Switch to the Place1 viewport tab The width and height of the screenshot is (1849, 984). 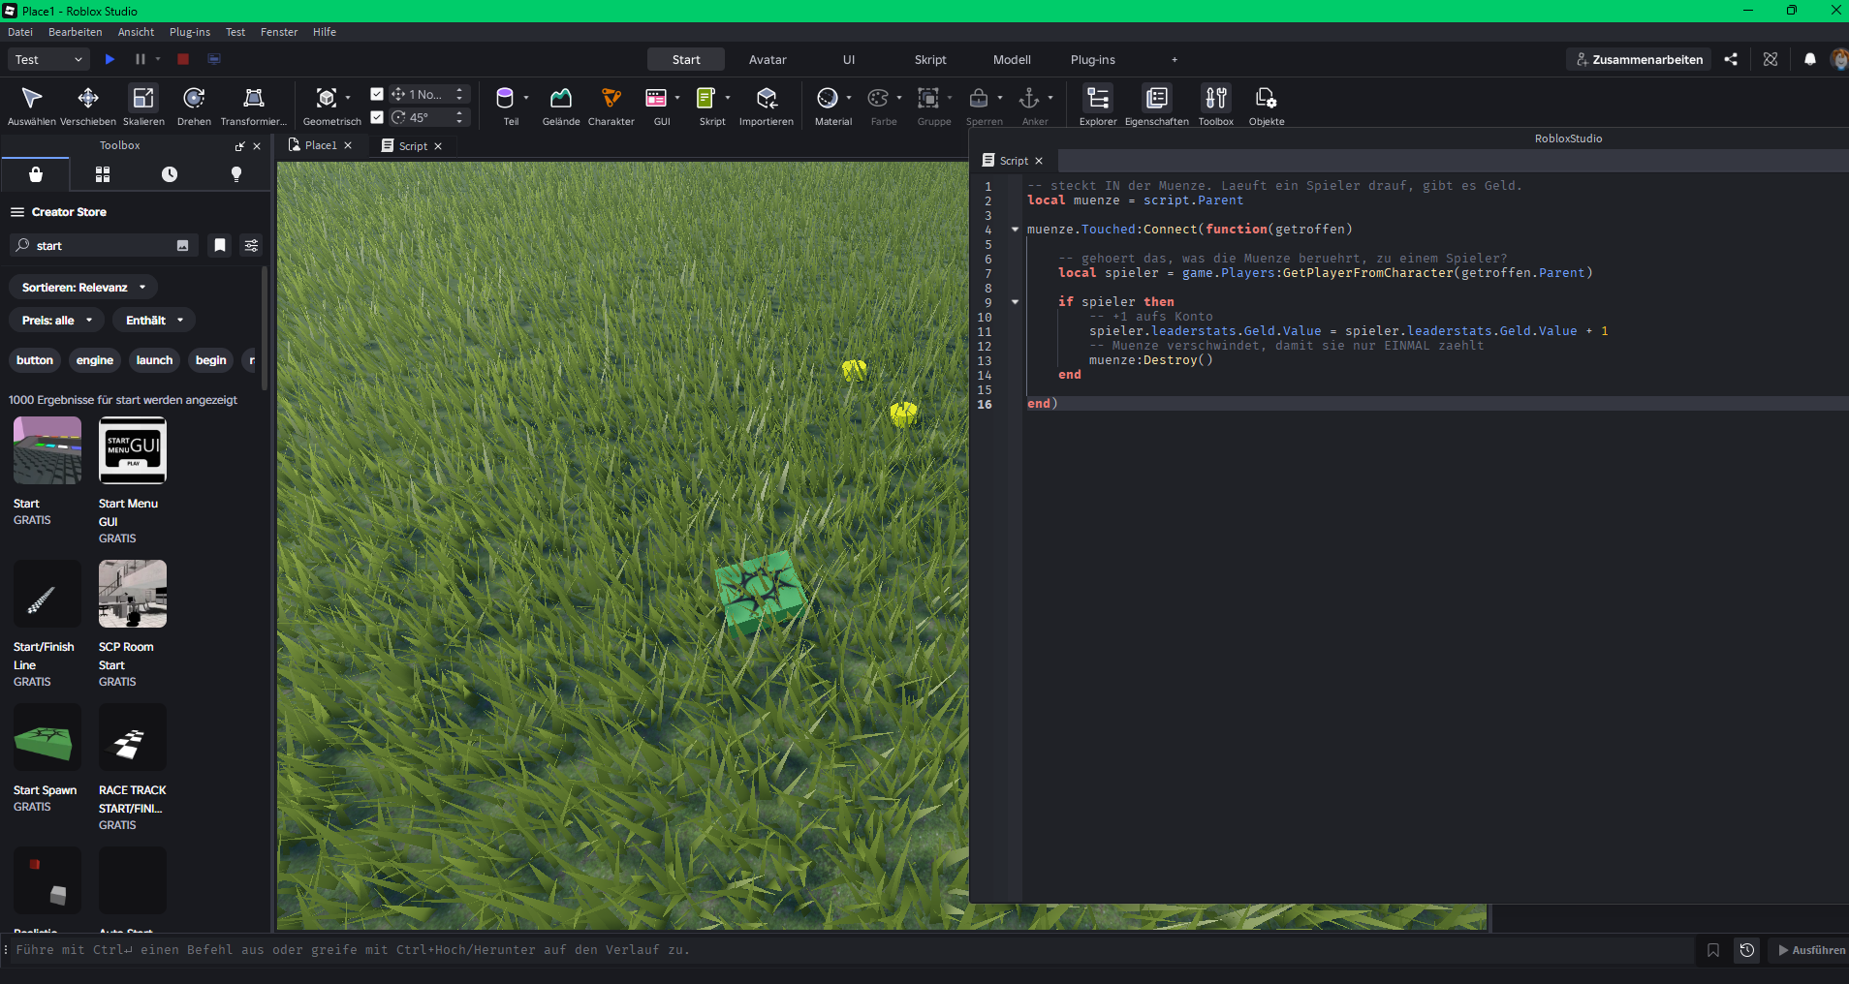click(x=320, y=145)
